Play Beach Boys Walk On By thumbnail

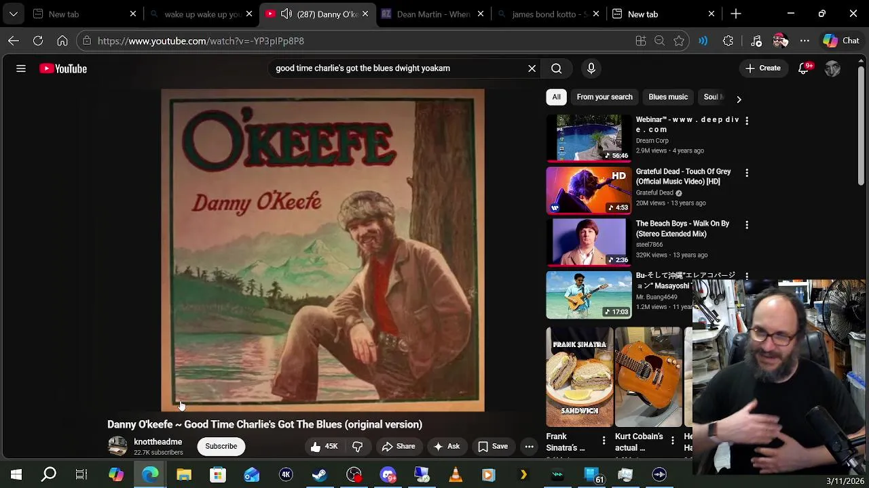tap(589, 242)
